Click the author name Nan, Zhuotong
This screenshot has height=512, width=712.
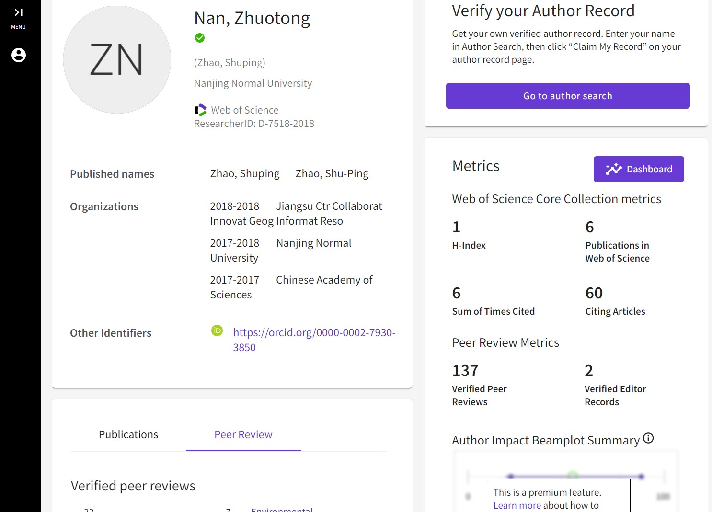(x=252, y=18)
